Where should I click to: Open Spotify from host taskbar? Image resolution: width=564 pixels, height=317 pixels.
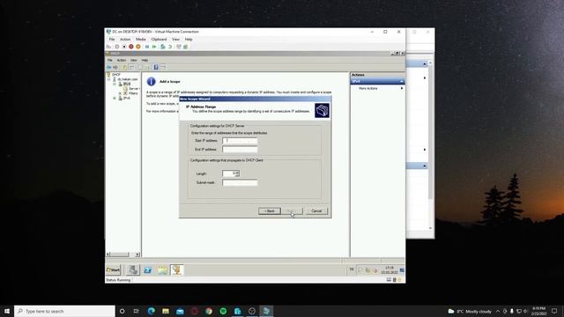click(x=223, y=311)
